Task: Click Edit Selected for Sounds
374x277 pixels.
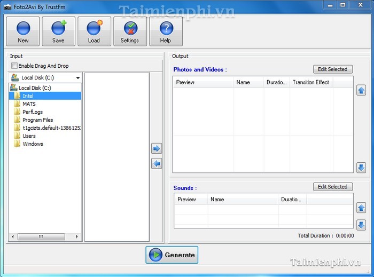Action: pyautogui.click(x=332, y=187)
